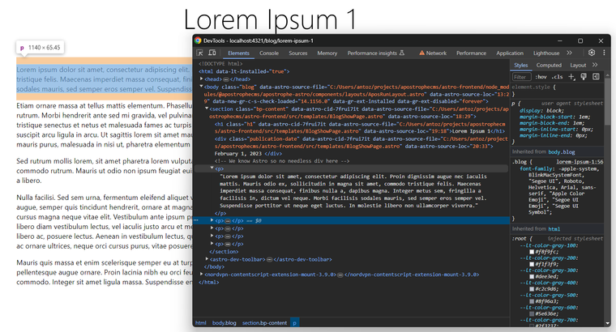
Task: Open the Lighthouse tab
Action: [546, 53]
